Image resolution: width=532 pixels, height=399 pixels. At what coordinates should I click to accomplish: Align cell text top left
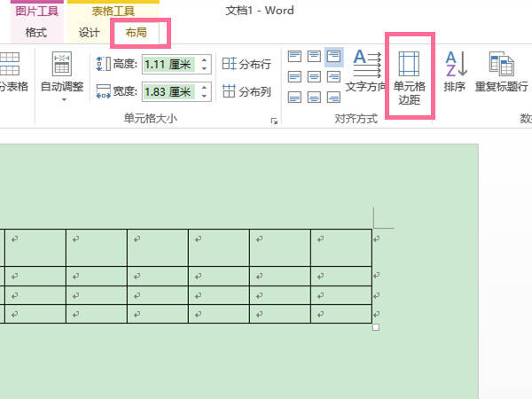click(x=294, y=57)
